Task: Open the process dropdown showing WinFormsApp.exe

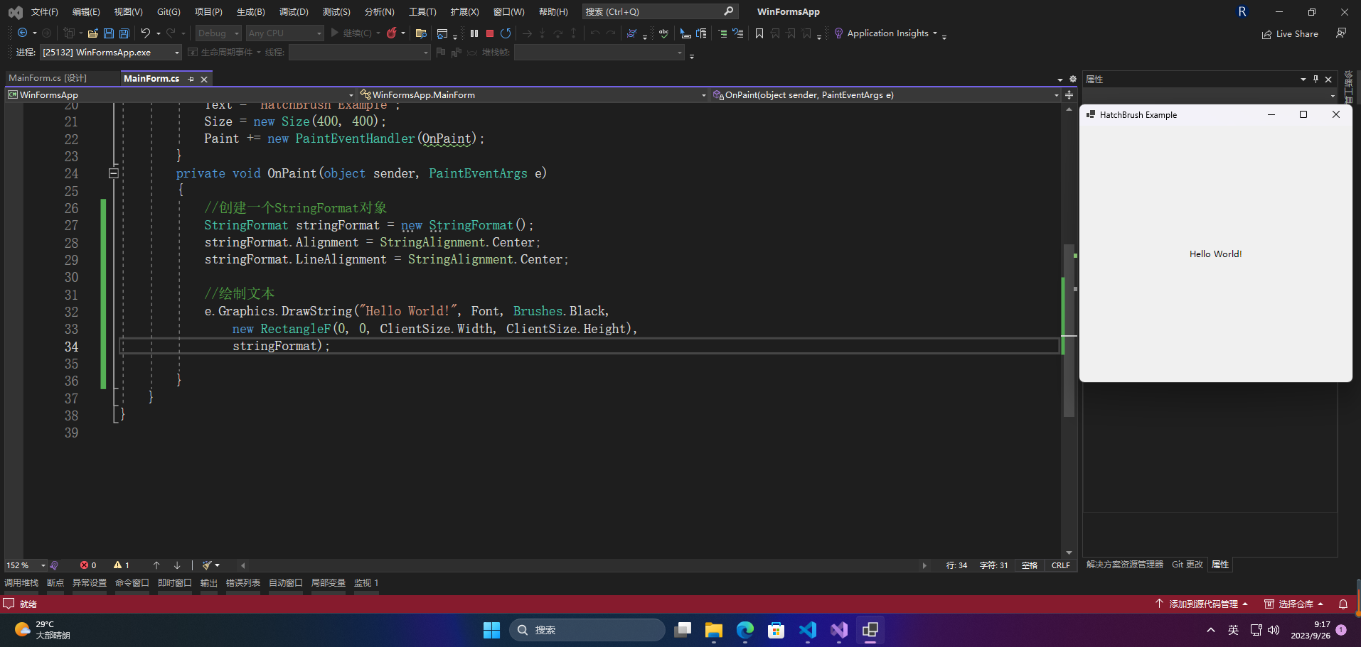Action: click(112, 52)
